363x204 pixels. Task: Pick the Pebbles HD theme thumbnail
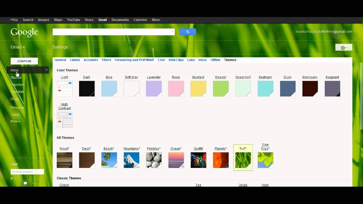pyautogui.click(x=154, y=160)
